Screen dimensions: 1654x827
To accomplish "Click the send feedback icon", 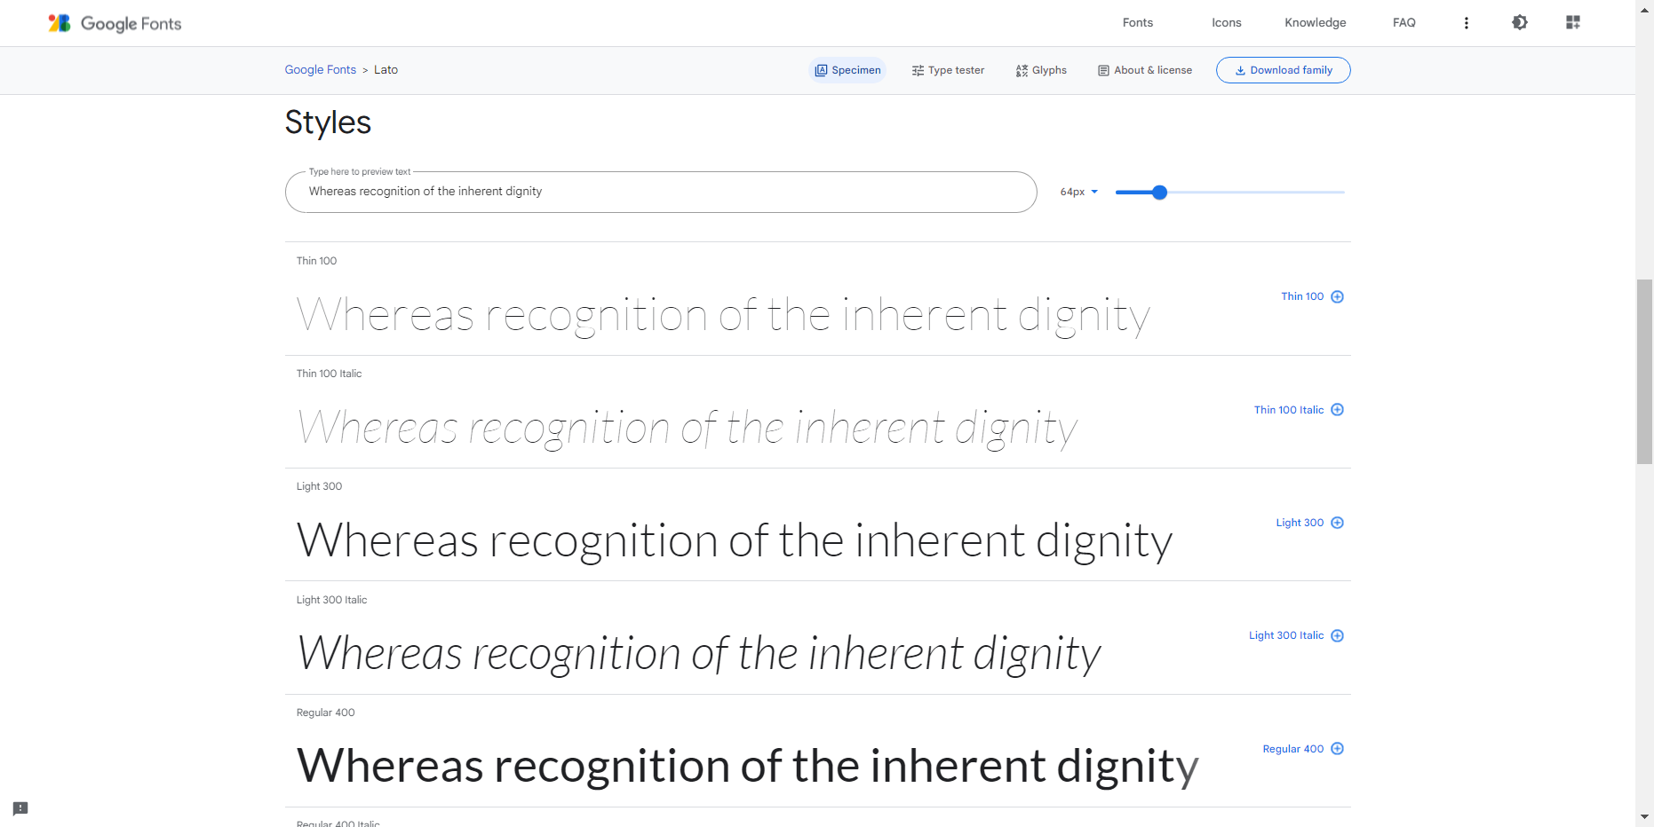I will pyautogui.click(x=20, y=808).
